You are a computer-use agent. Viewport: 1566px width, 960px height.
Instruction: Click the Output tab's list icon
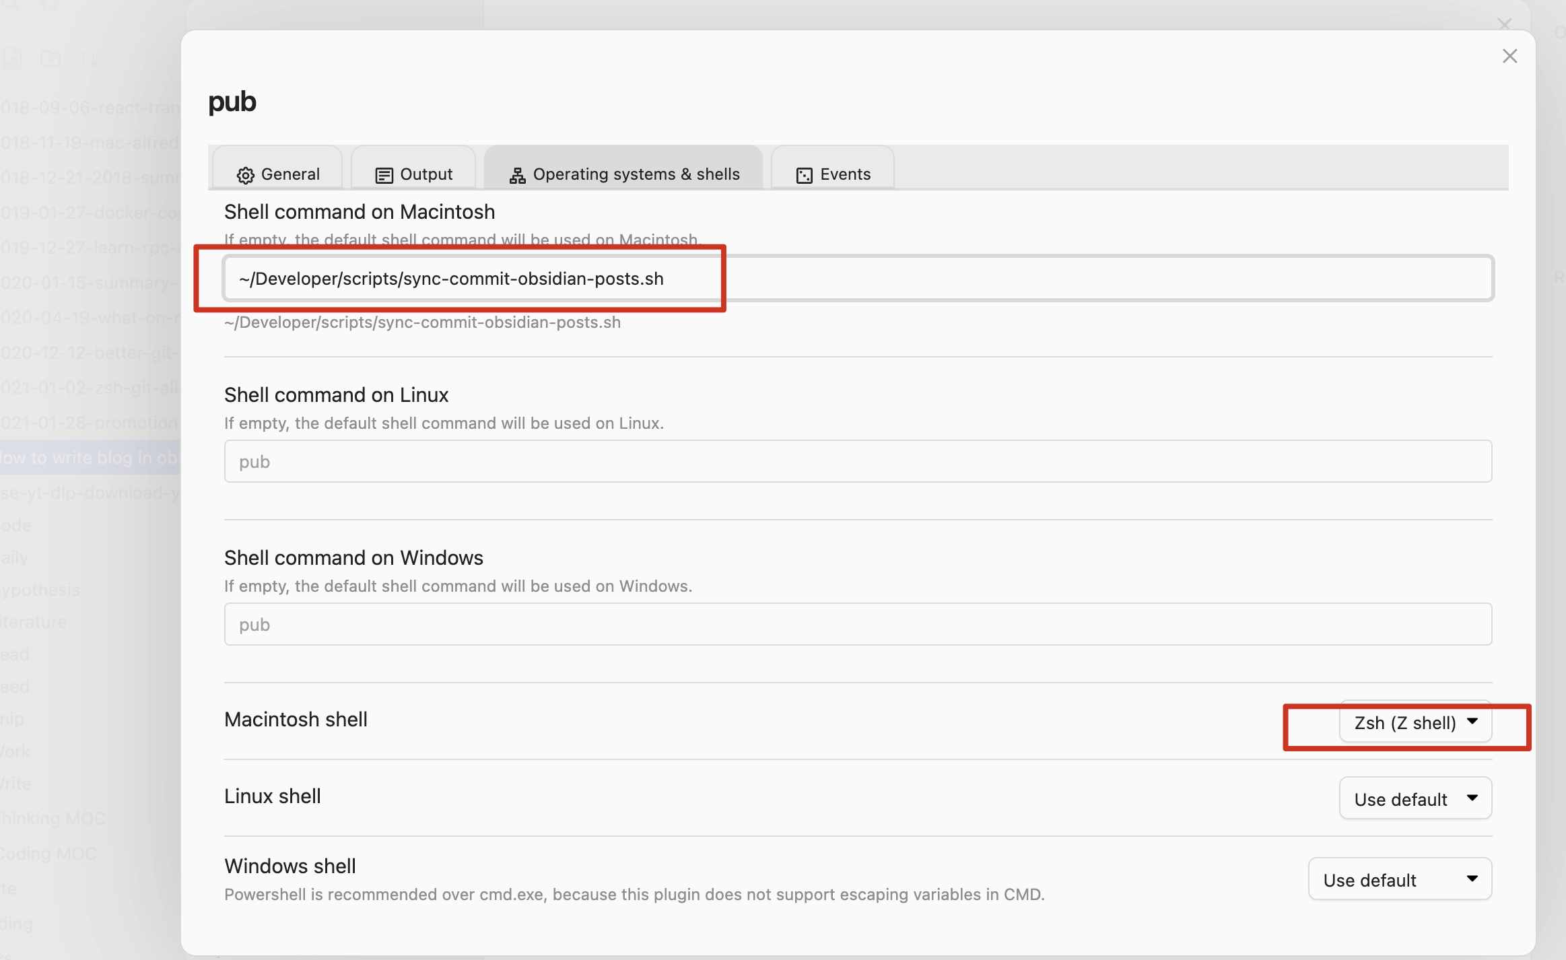click(384, 175)
